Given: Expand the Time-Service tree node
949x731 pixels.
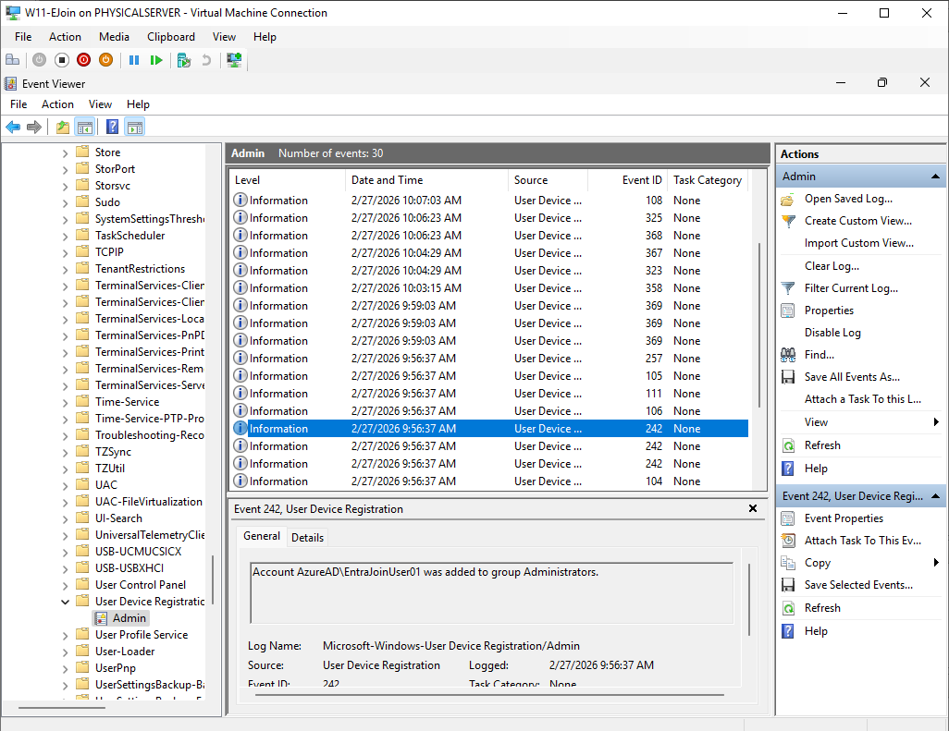Looking at the screenshot, I should (65, 402).
